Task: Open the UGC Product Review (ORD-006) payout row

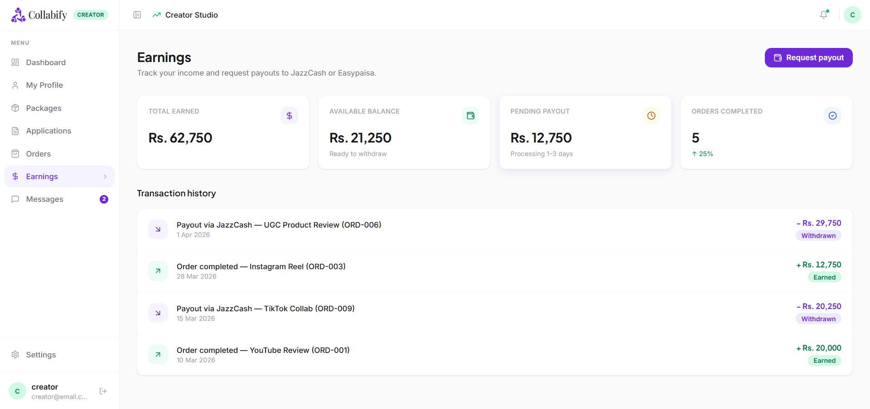Action: [495, 229]
